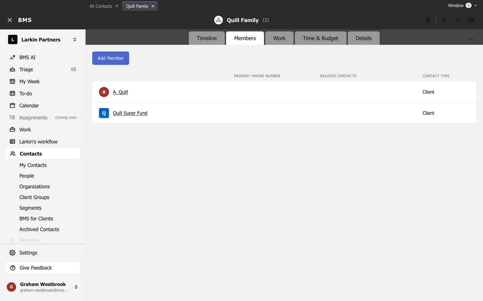483x301 pixels.
Task: Open A. Quill contact link
Action: pyautogui.click(x=120, y=92)
